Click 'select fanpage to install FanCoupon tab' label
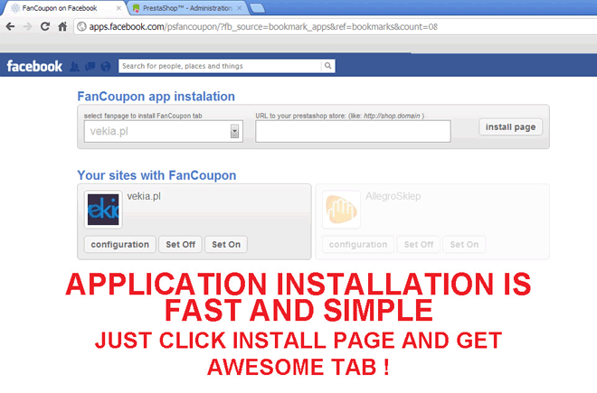This screenshot has height=393, width=597. click(143, 116)
